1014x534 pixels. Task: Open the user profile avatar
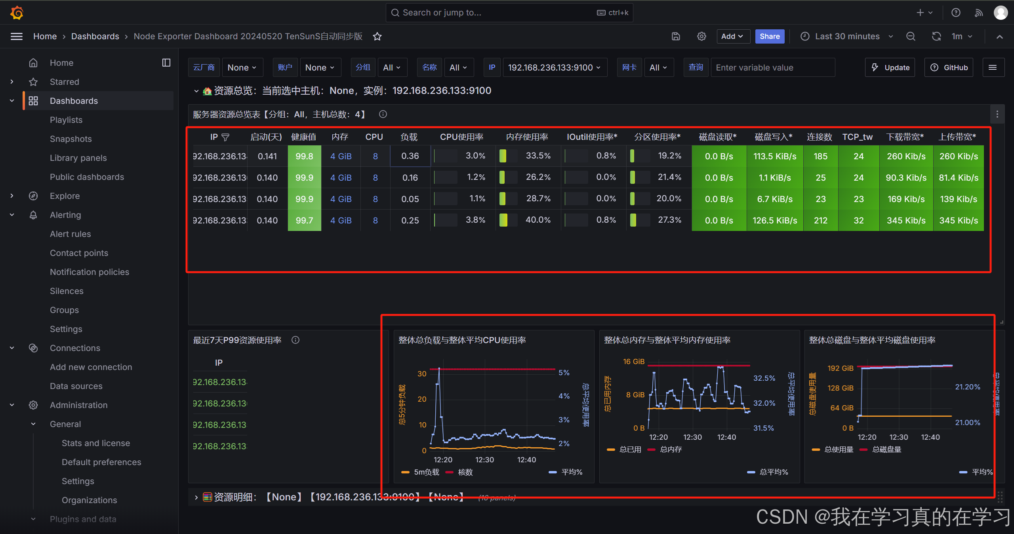(1001, 13)
